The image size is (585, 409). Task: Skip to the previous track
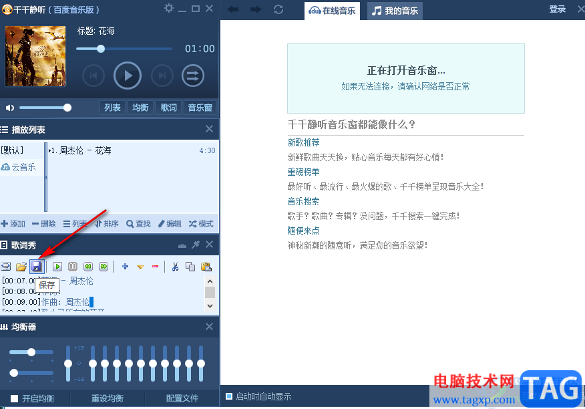[93, 76]
